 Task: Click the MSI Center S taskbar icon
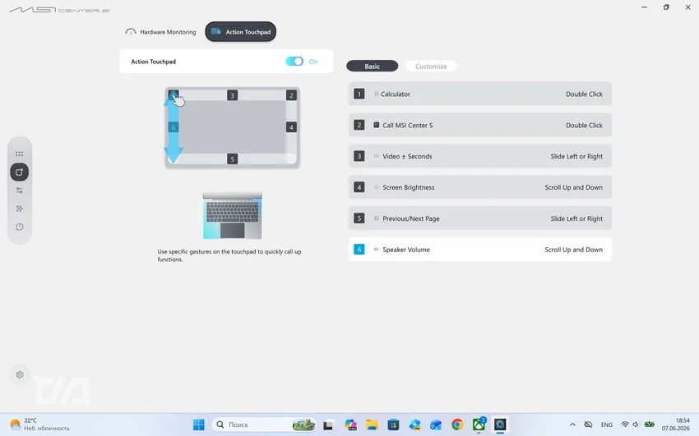[500, 425]
